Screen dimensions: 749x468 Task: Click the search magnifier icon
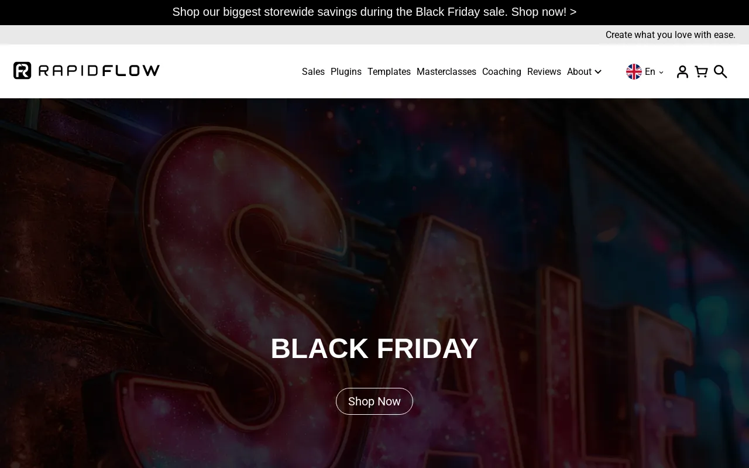pyautogui.click(x=720, y=71)
